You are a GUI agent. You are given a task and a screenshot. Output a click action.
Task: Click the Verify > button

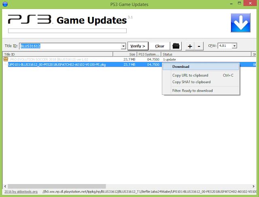(x=138, y=46)
